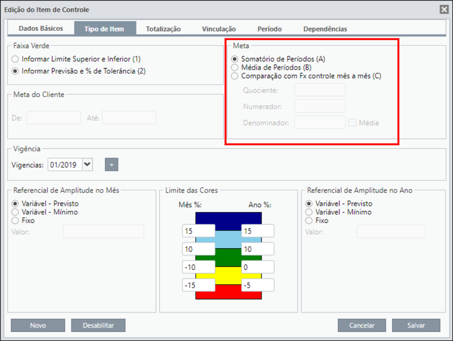Image resolution: width=453 pixels, height=341 pixels.
Task: Choose Variável - Mínimo in Amplitude no Mês
Action: [x=45, y=212]
